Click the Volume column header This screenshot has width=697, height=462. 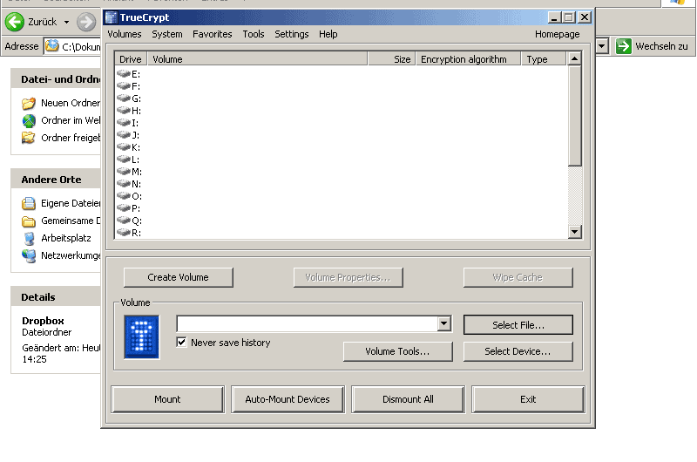pos(257,59)
